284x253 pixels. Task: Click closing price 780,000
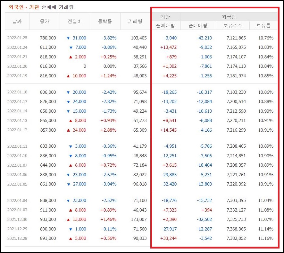[x=48, y=38]
